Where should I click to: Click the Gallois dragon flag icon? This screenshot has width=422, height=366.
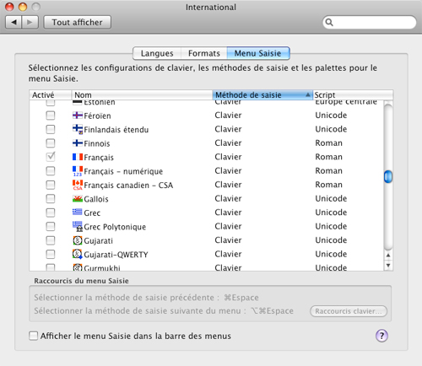[x=78, y=199]
